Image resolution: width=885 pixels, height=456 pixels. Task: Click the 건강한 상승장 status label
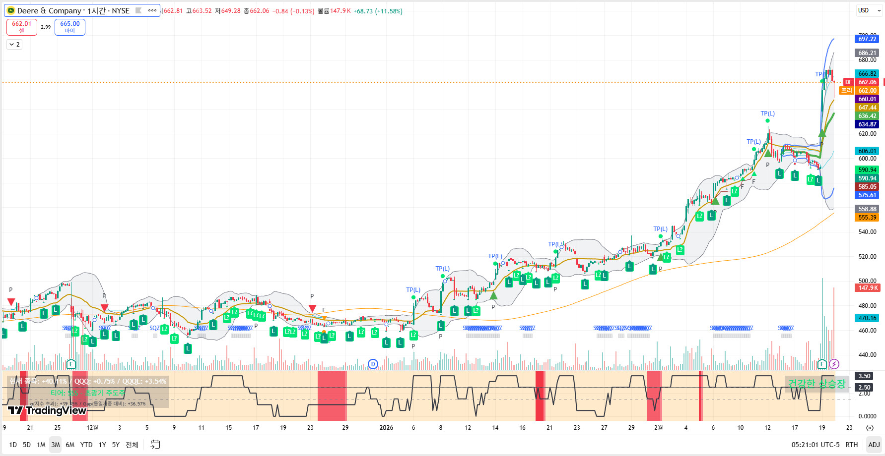tap(817, 384)
